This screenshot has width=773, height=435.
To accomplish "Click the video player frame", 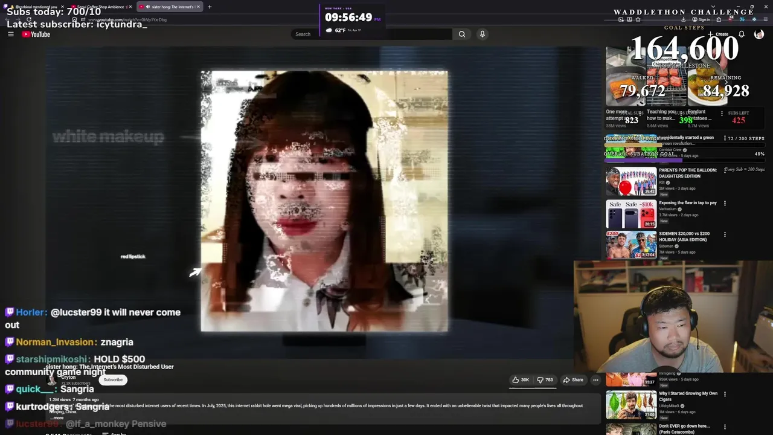I will coord(324,201).
